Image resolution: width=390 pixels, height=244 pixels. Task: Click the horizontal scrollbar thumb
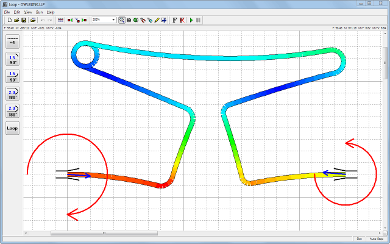[x=104, y=233]
